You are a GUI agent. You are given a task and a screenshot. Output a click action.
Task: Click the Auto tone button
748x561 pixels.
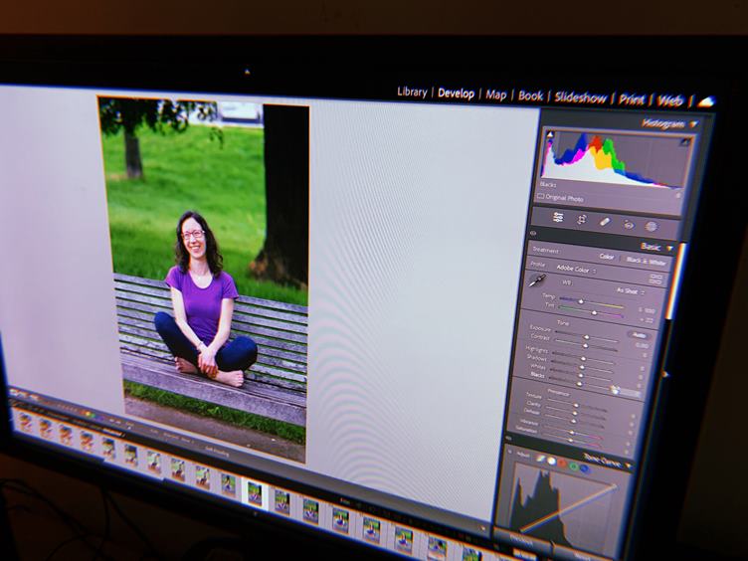point(639,335)
